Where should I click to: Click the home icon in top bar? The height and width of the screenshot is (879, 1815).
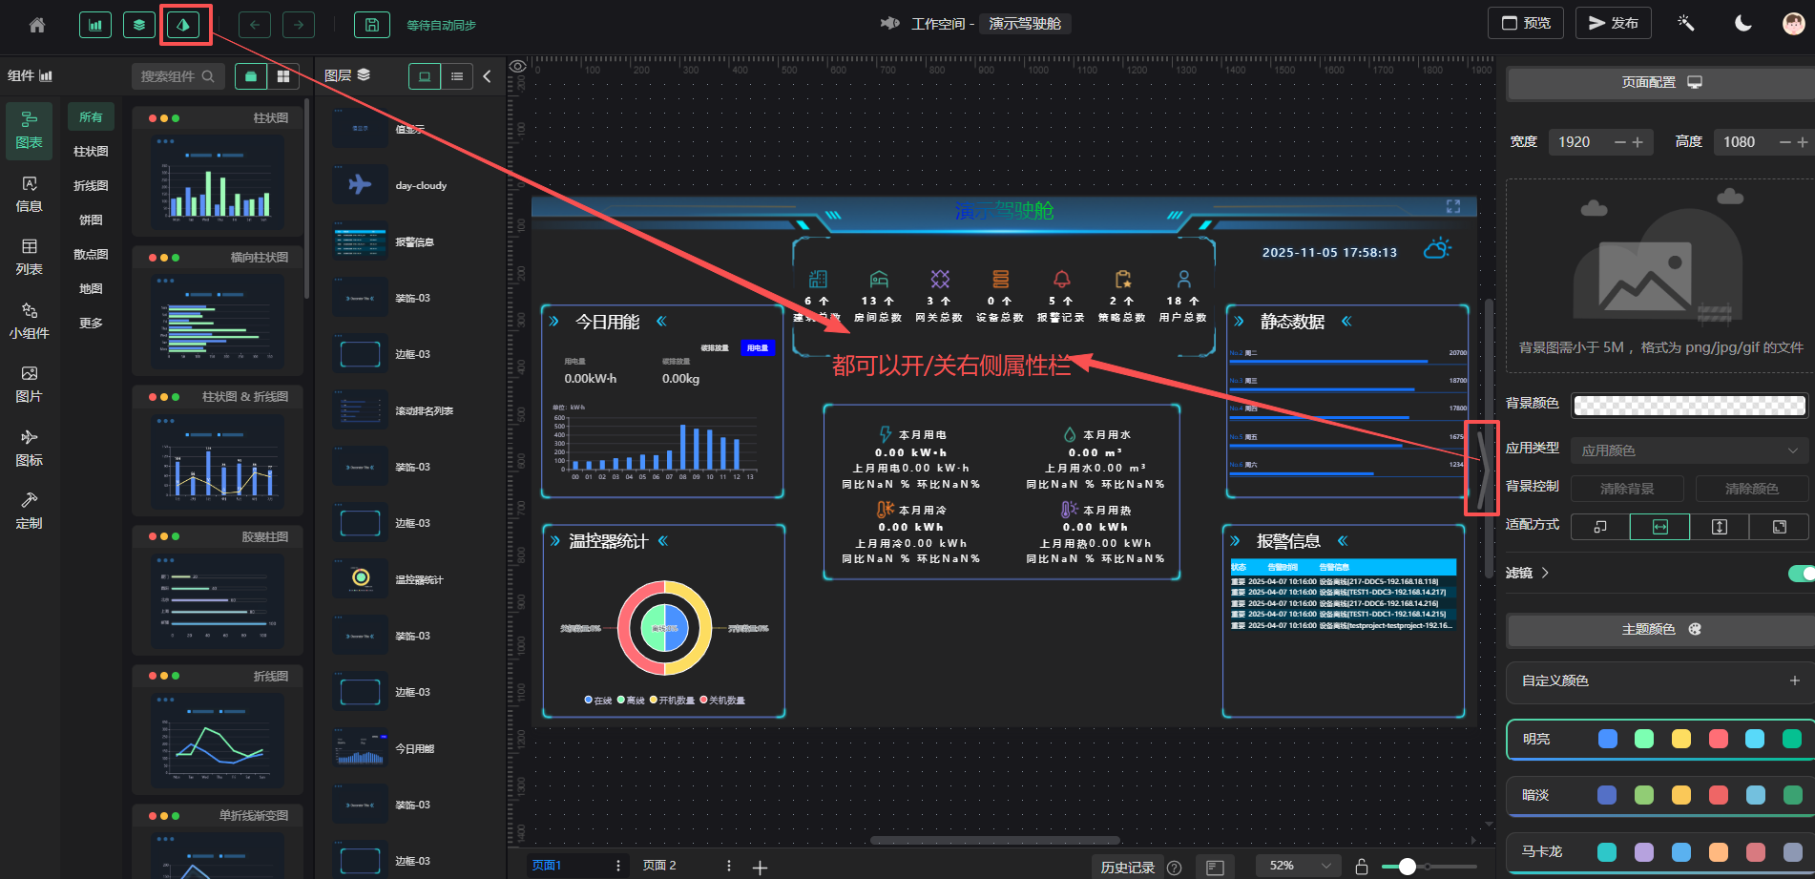click(37, 25)
